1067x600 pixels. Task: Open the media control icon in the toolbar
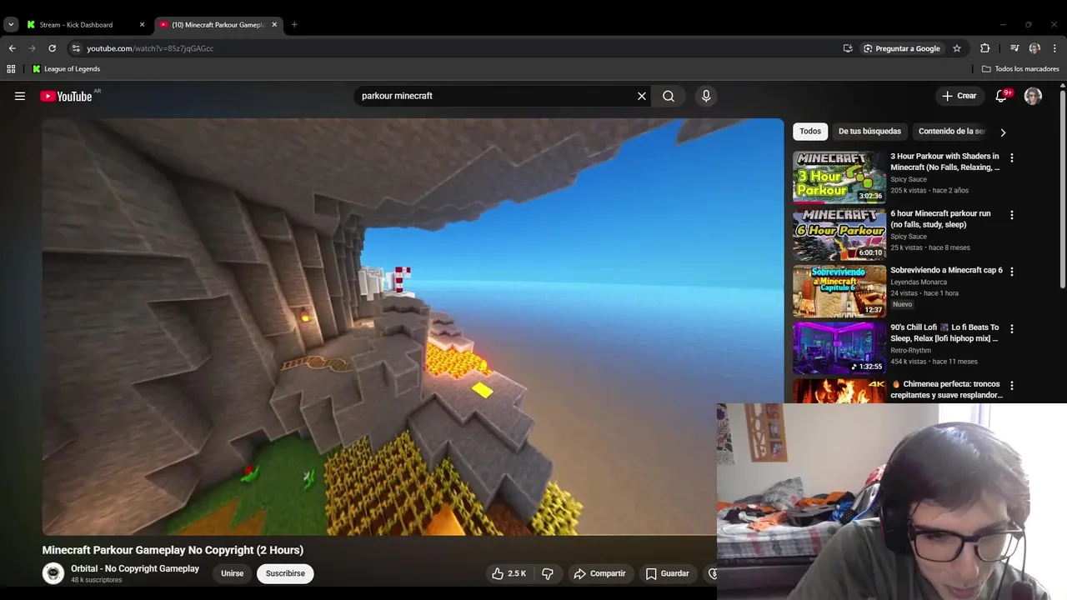[1014, 48]
